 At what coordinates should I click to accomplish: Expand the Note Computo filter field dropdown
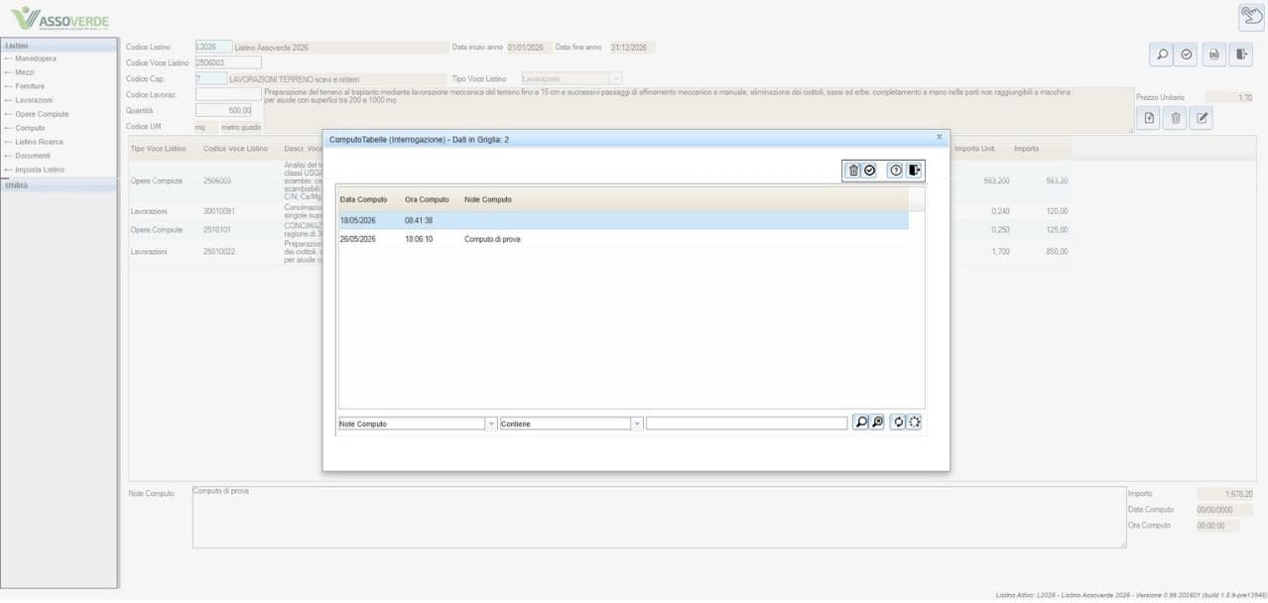pos(491,423)
